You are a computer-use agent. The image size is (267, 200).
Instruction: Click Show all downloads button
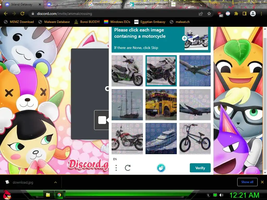[x=247, y=182]
